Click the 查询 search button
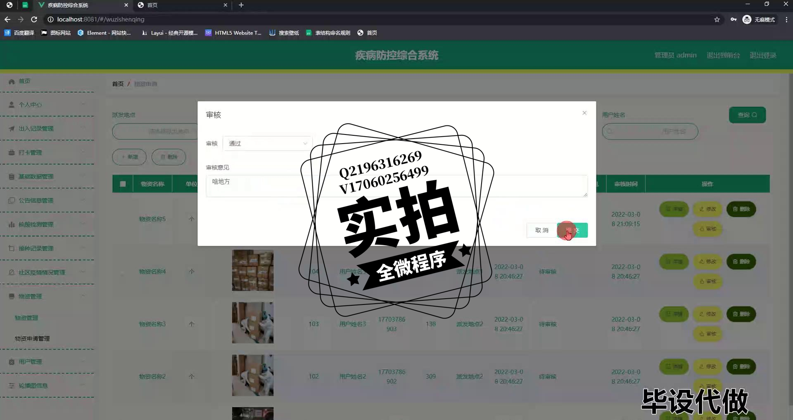This screenshot has height=420, width=793. tap(747, 115)
